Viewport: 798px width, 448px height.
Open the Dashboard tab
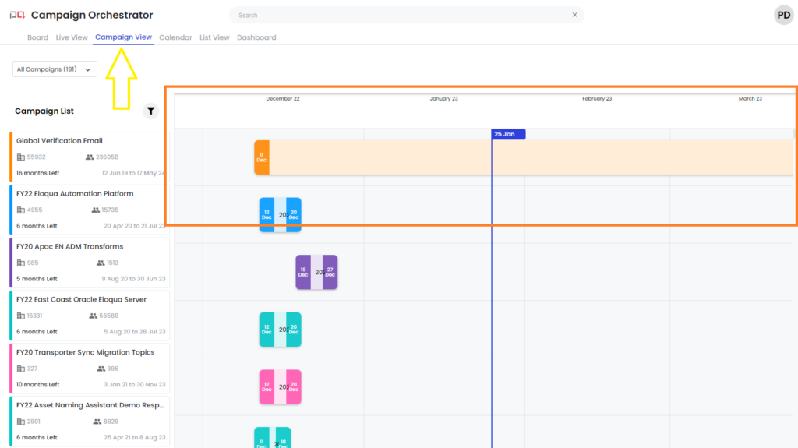click(256, 37)
